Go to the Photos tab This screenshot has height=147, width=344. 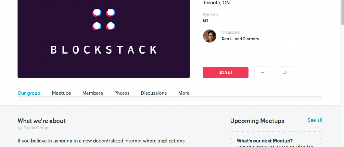[122, 93]
